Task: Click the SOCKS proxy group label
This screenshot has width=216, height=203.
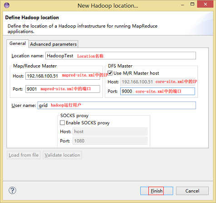Action: (x=74, y=116)
